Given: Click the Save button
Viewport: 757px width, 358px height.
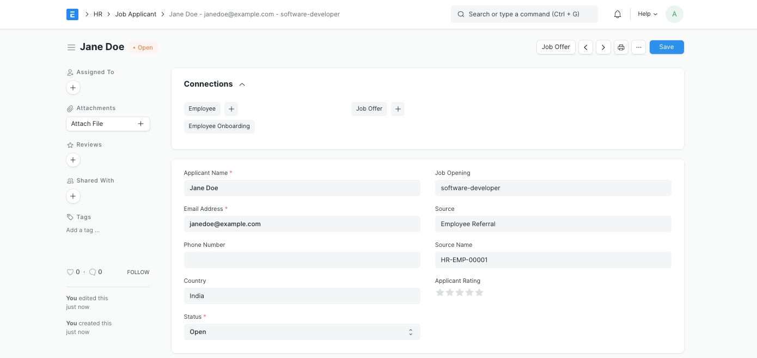Looking at the screenshot, I should tap(666, 47).
